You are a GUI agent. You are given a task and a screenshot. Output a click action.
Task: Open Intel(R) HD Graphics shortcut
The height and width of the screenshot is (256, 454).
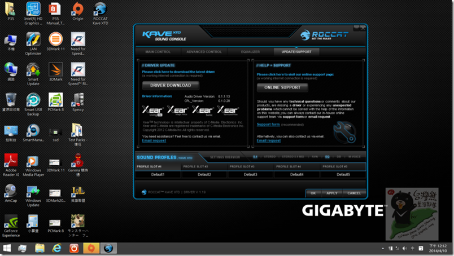(x=33, y=14)
